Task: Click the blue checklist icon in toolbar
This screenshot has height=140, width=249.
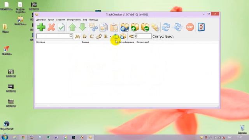Action: [201, 27]
